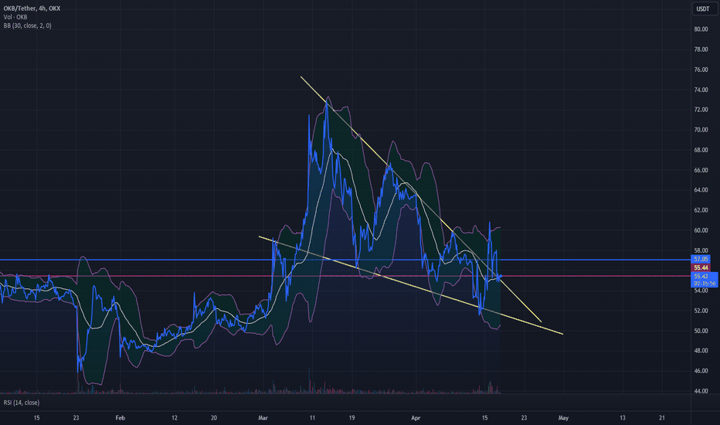720x425 pixels.
Task: Select the RSI (14, close) indicator label
Action: [x=22, y=403]
